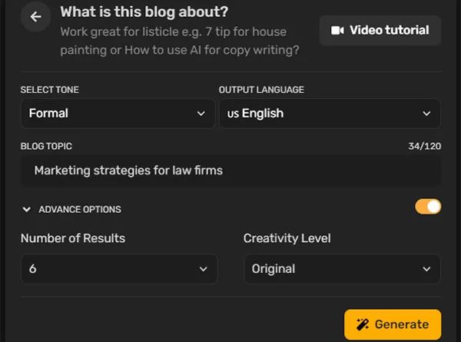
Task: Click the US English language dropdown arrow
Action: coord(426,114)
